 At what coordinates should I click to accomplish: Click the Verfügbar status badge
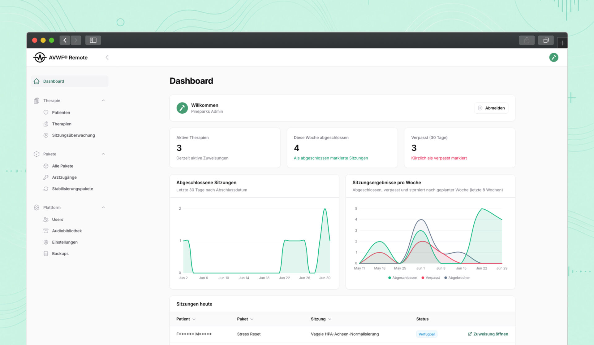coord(427,334)
